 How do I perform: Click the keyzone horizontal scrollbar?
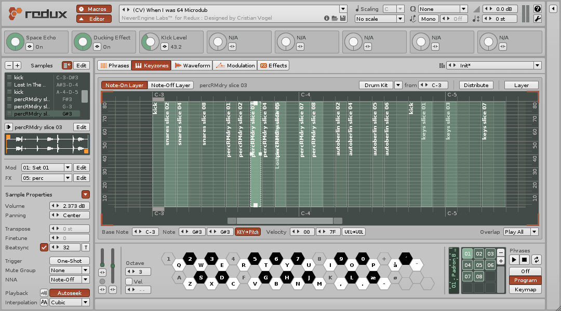[285, 221]
